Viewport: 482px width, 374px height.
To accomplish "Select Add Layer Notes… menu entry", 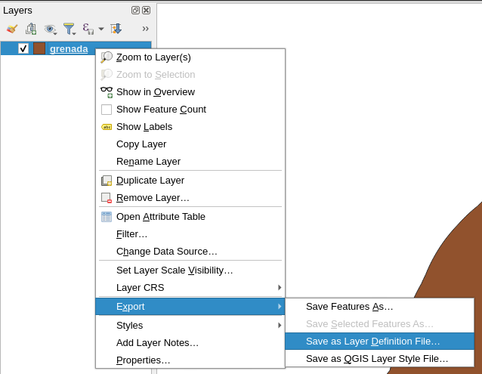I will [x=190, y=343].
